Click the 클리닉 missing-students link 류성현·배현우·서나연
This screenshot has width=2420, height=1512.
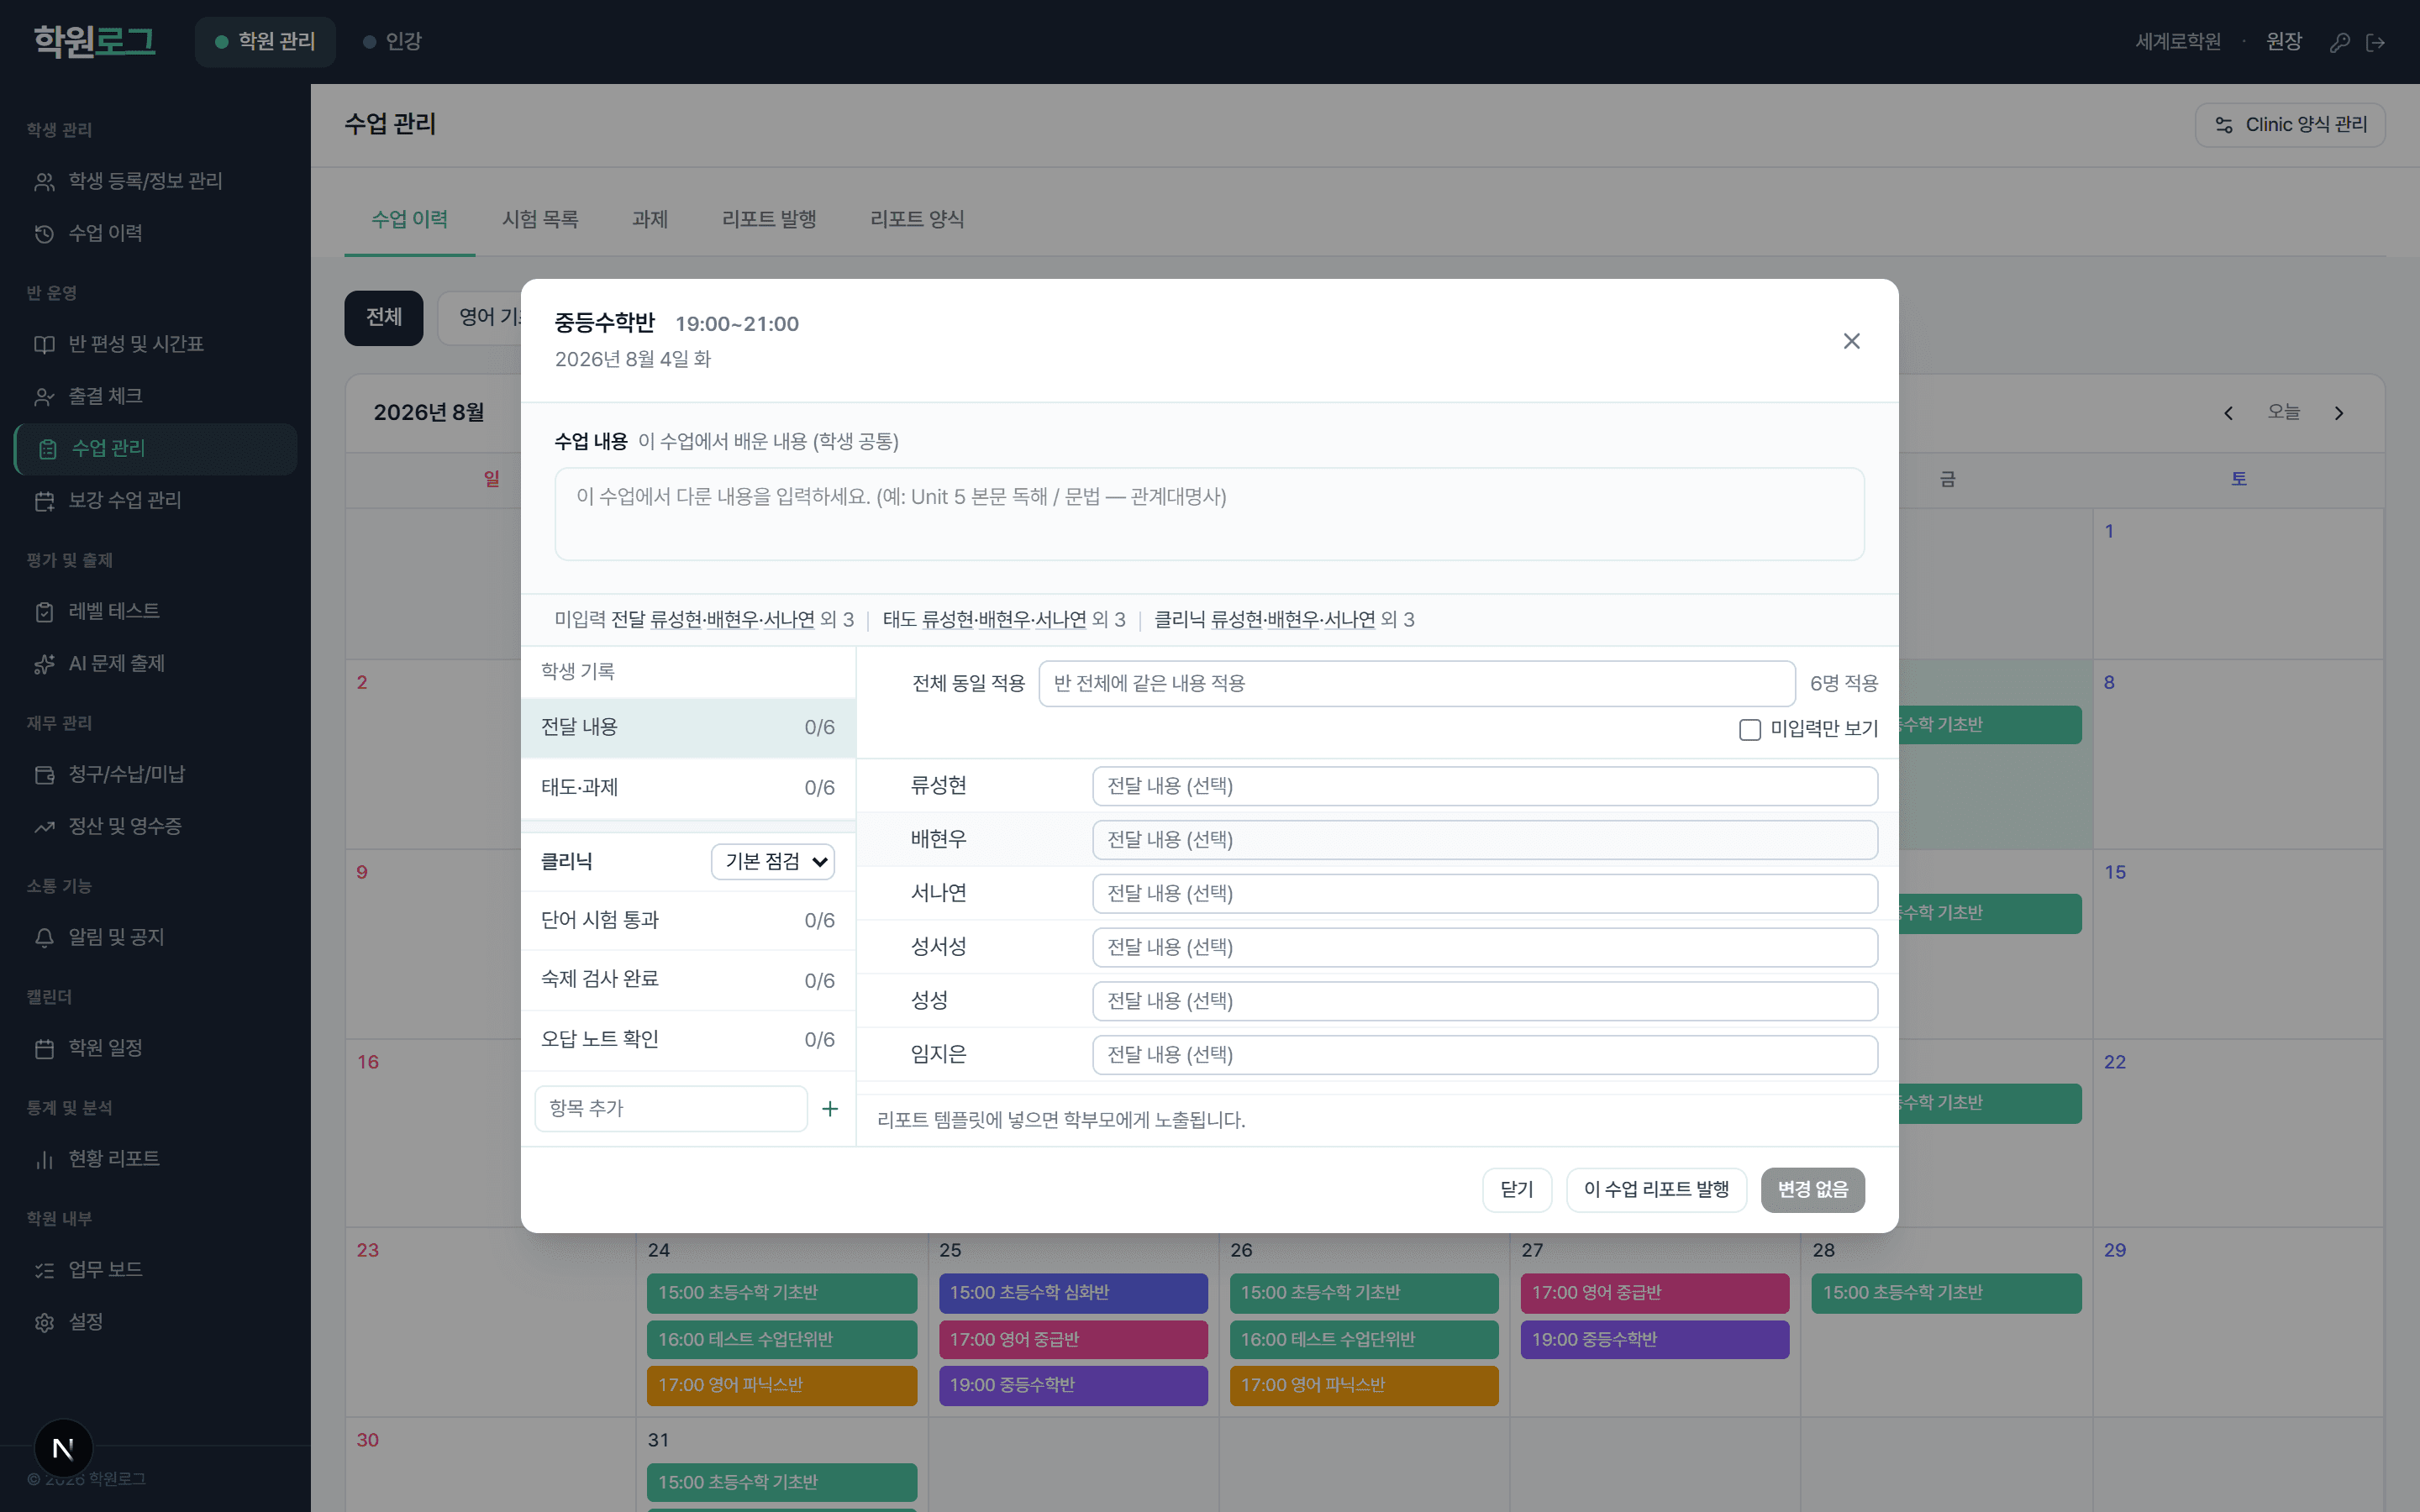click(1293, 620)
